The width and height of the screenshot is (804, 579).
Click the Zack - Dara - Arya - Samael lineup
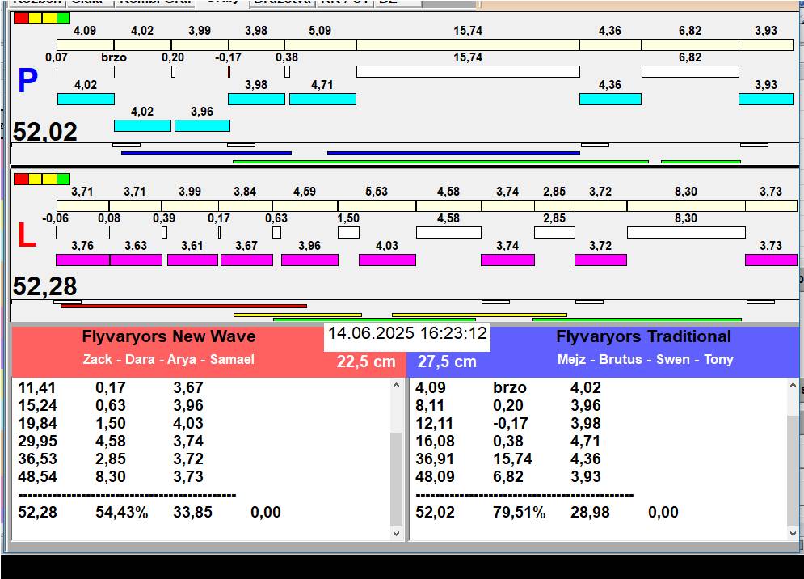[169, 359]
